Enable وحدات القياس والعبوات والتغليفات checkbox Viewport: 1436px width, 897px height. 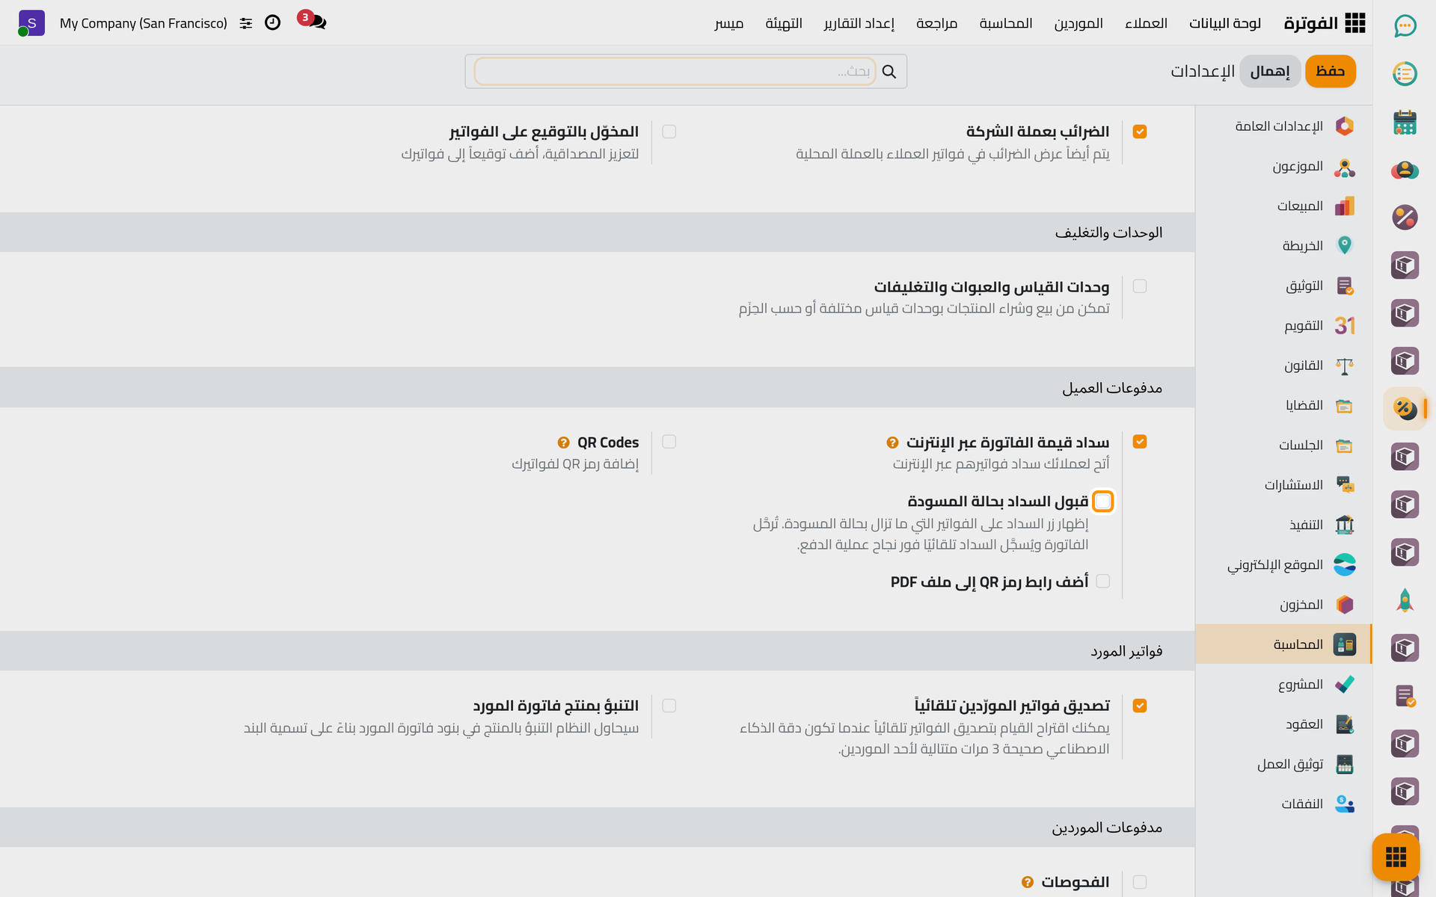(1140, 286)
